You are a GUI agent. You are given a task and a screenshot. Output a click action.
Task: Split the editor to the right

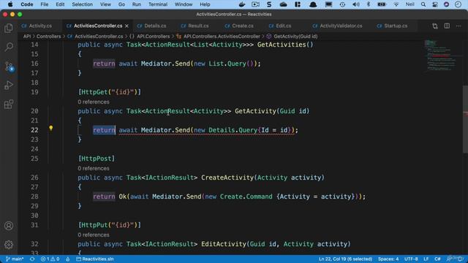pyautogui.click(x=447, y=26)
